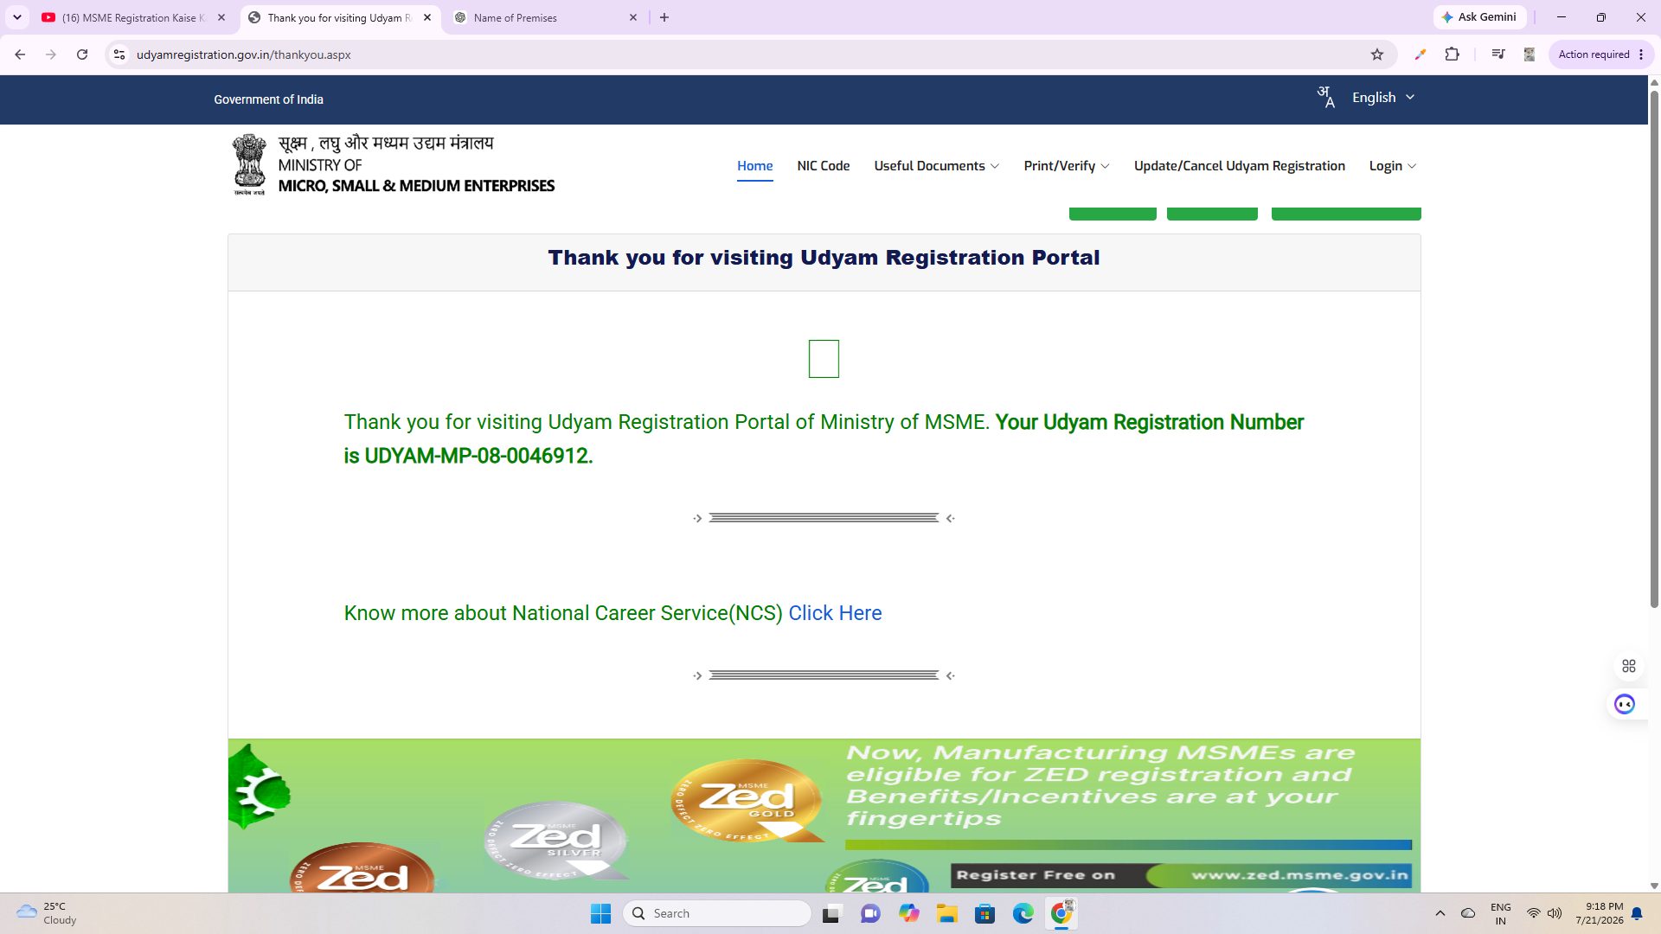The height and width of the screenshot is (934, 1661).
Task: Open the Windows Start menu
Action: click(600, 913)
